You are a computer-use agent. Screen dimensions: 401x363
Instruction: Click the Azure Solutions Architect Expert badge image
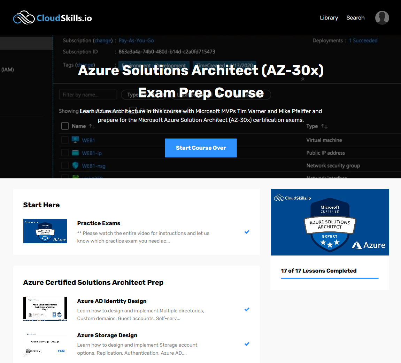(330, 222)
